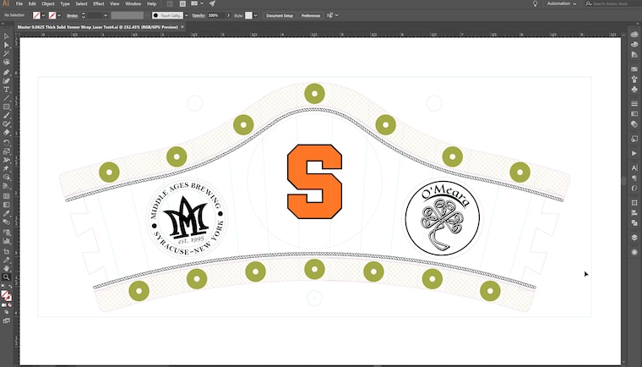The image size is (642, 367).
Task: Open the Symbols panel club icon
Action: click(x=634, y=89)
